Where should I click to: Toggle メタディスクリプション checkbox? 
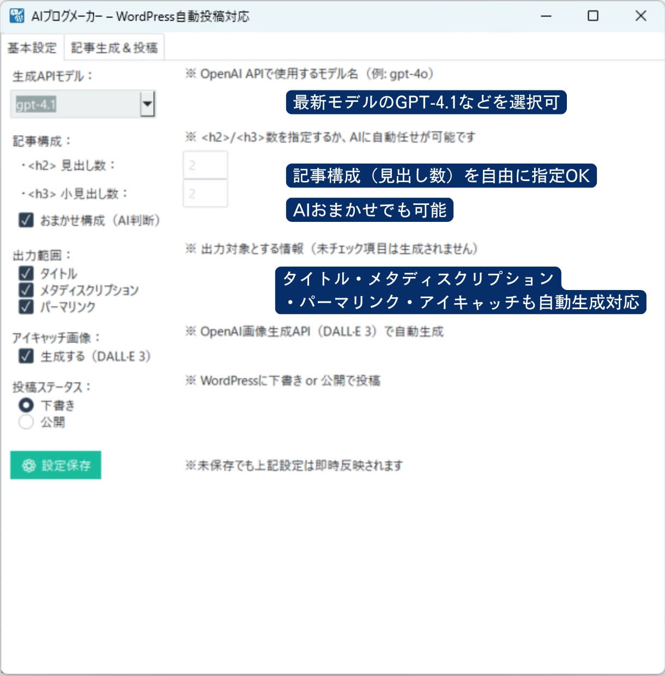click(x=26, y=290)
